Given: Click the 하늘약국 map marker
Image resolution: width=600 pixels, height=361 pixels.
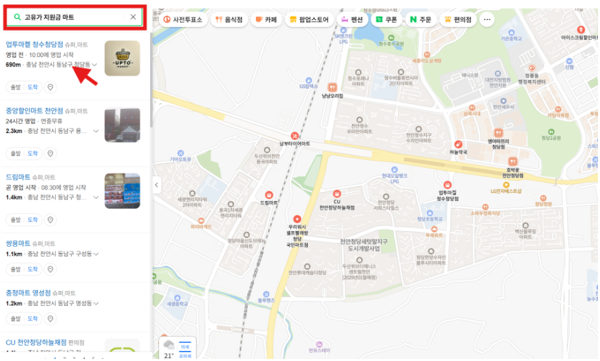Looking at the screenshot, I should [458, 145].
